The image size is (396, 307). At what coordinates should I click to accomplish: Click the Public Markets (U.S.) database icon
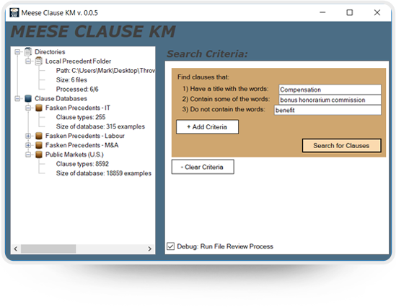pyautogui.click(x=39, y=155)
